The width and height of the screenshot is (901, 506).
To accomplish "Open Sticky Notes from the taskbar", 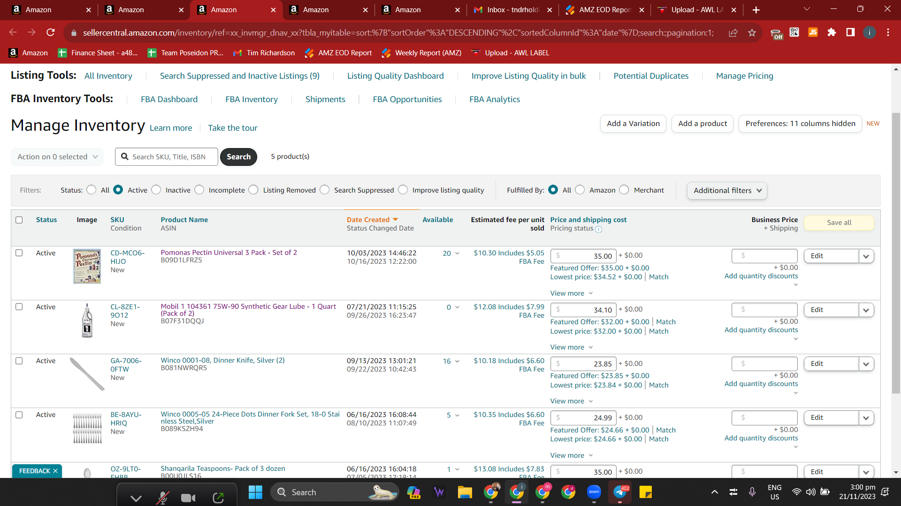I will coord(646,492).
